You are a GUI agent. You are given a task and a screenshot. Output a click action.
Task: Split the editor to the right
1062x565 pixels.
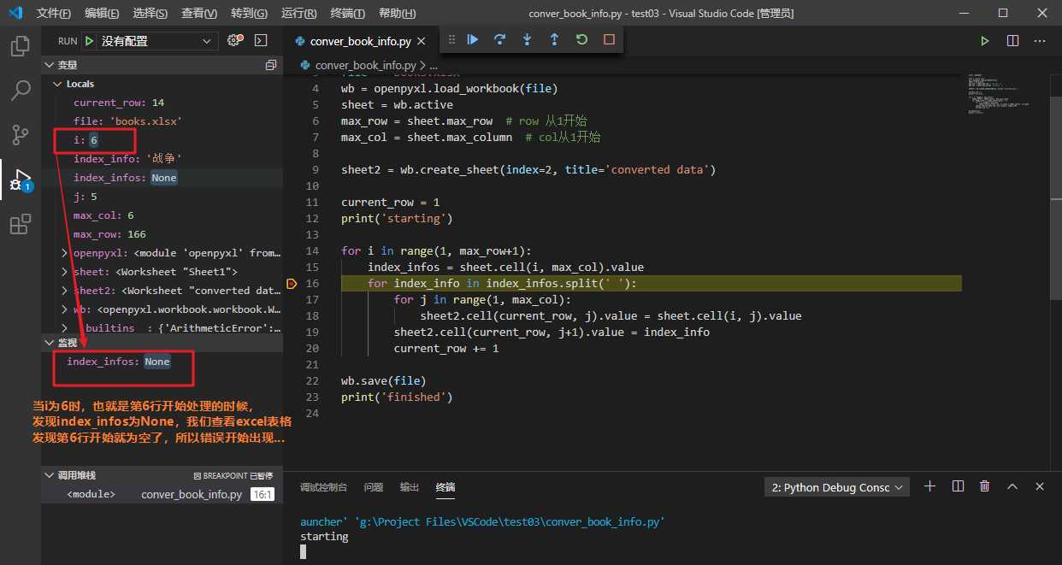[1012, 41]
